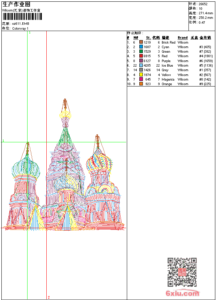Click the Green color swatch
The height and width of the screenshot is (300, 216).
tap(141, 51)
